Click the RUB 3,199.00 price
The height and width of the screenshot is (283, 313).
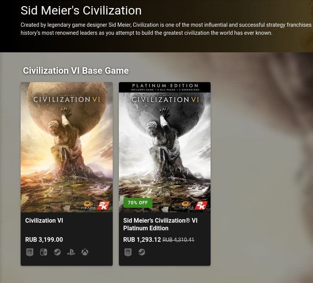coord(44,239)
